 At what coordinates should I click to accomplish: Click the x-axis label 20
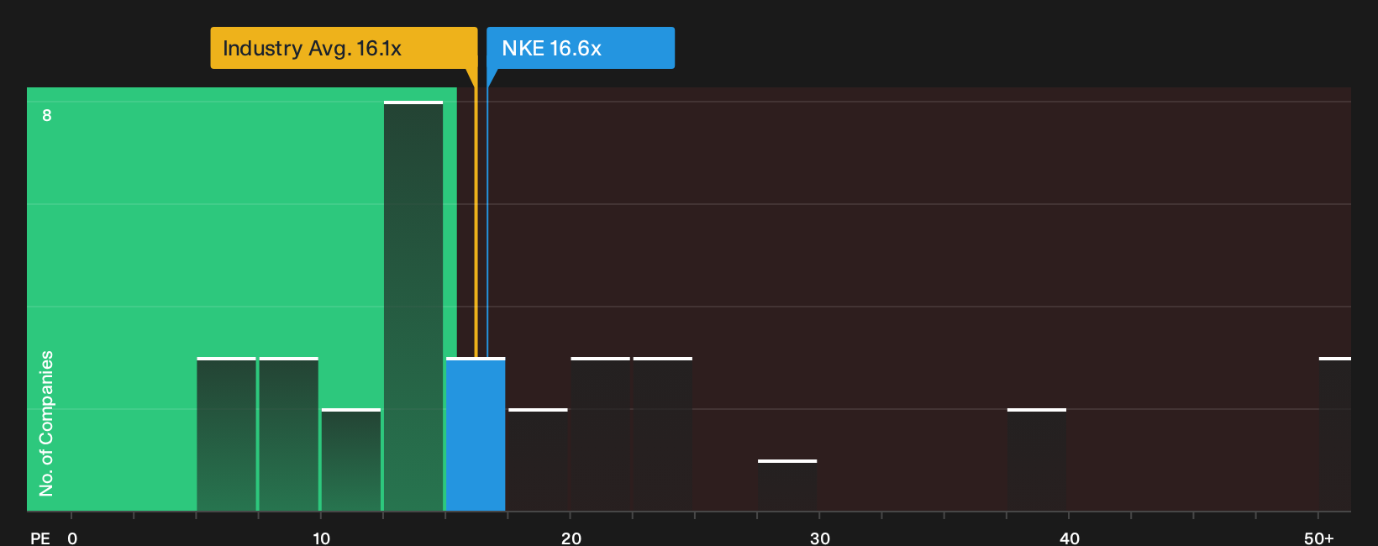tap(571, 538)
